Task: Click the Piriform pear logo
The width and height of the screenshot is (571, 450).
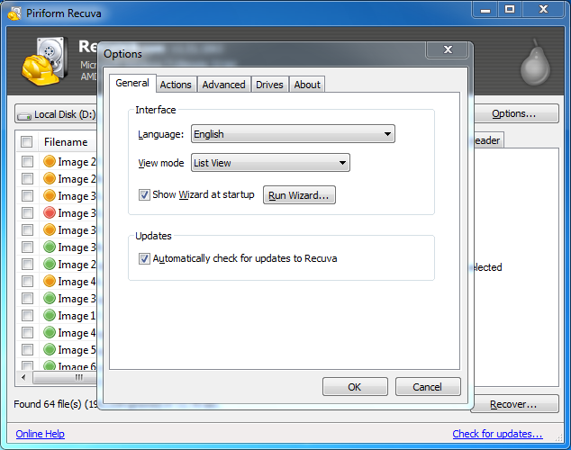Action: 535,63
